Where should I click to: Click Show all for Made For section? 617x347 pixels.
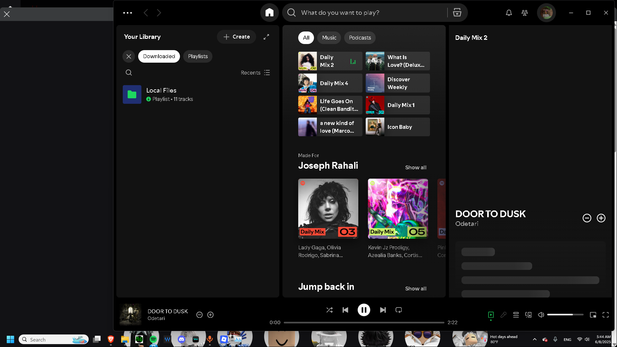[x=416, y=167]
